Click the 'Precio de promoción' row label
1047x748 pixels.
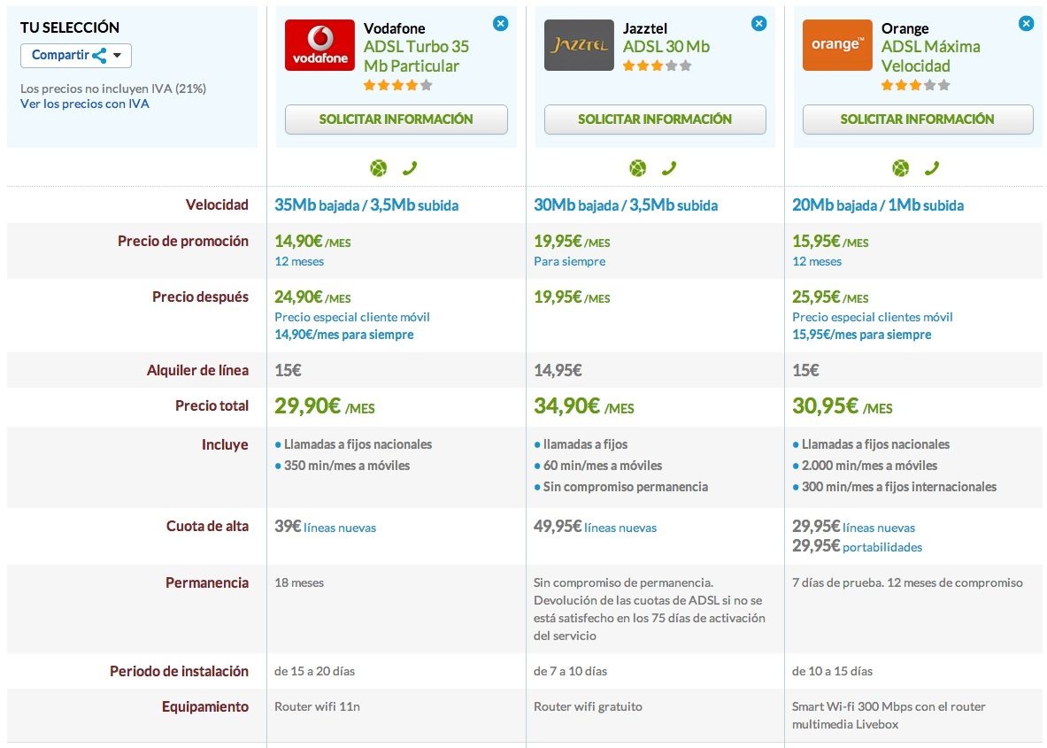coord(183,241)
